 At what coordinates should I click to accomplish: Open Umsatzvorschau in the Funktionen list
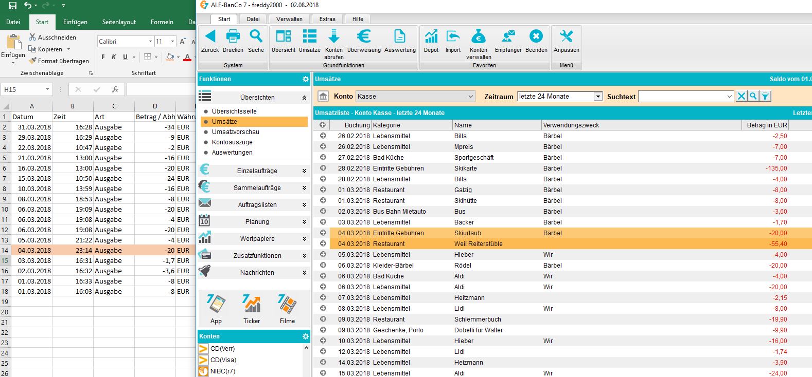coord(236,132)
